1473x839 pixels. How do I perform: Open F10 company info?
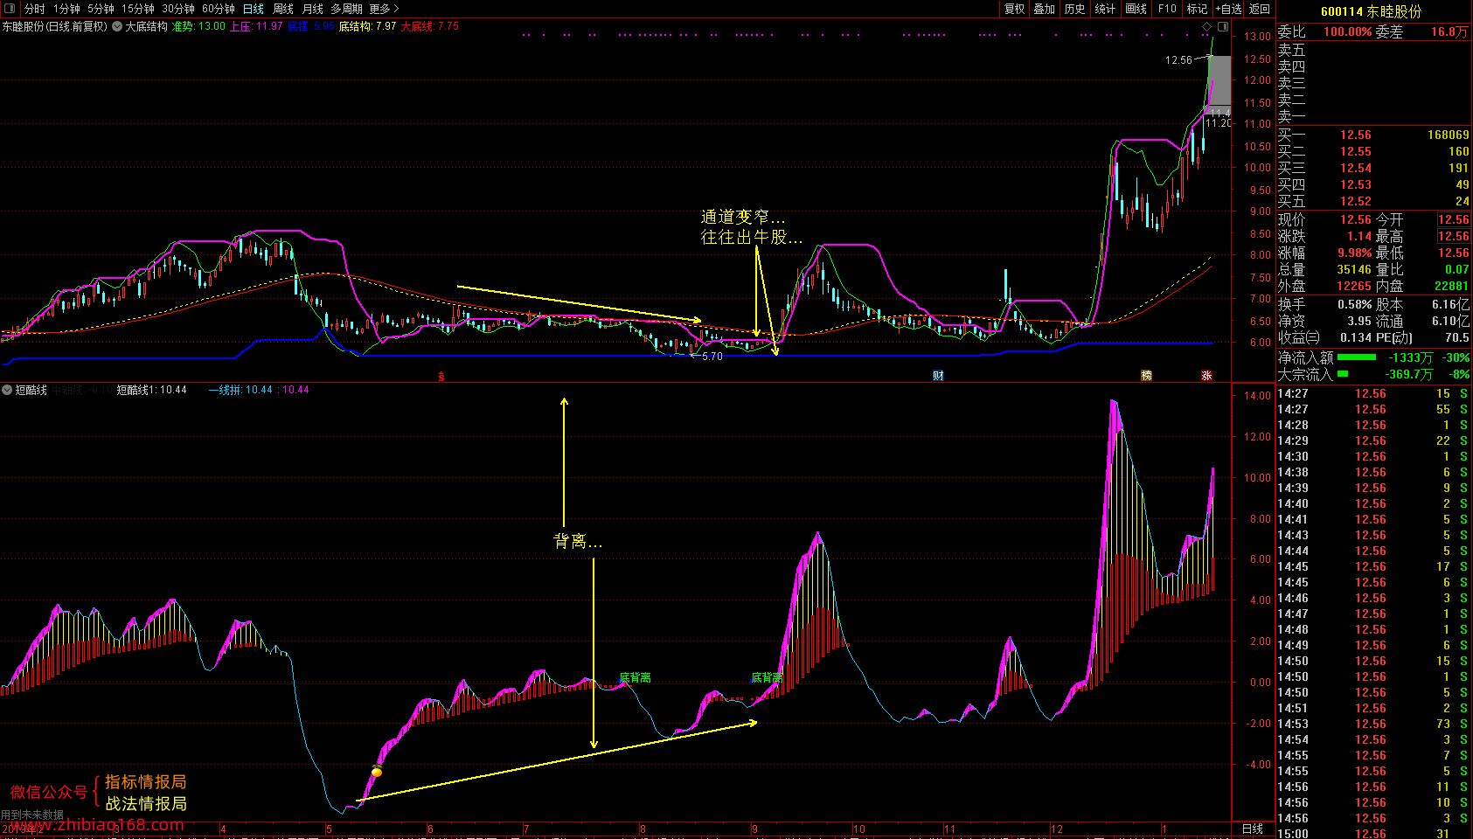(x=1167, y=9)
